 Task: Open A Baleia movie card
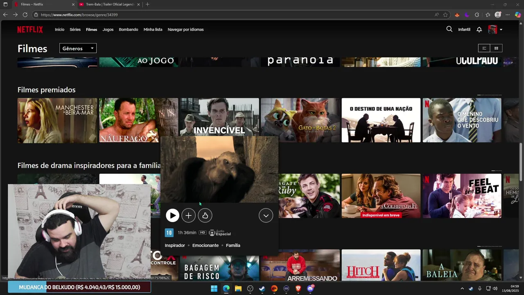click(462, 265)
